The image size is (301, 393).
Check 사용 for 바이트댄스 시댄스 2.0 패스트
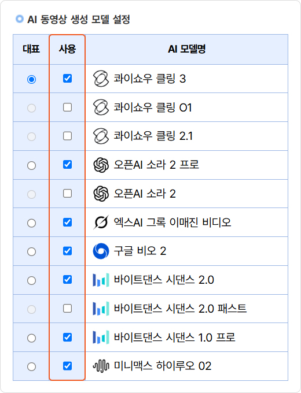[67, 309]
